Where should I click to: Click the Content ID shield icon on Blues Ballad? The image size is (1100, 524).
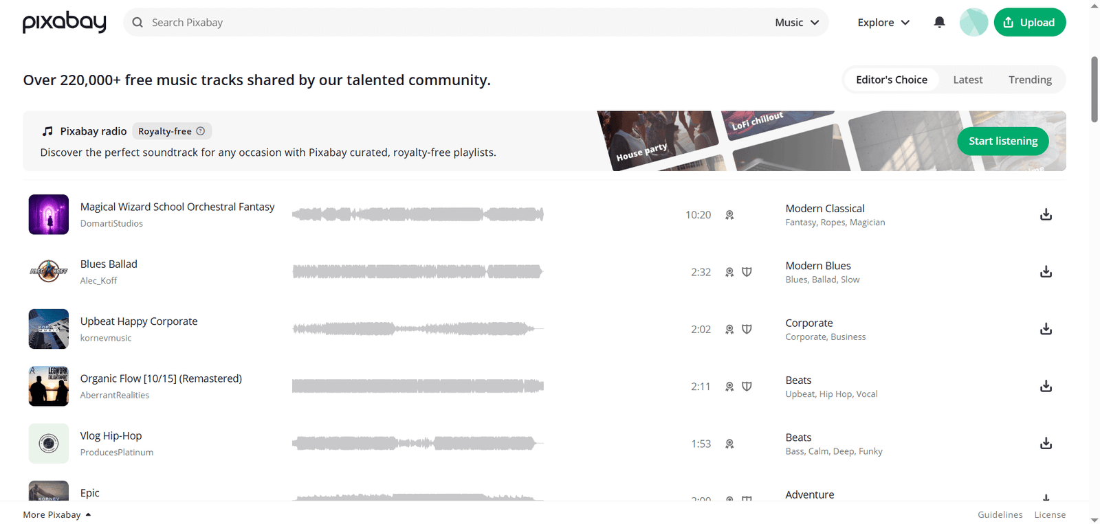(x=747, y=272)
